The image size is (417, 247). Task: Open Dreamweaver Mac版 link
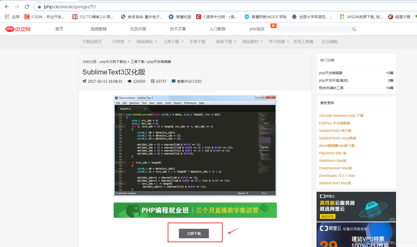coord(336,168)
